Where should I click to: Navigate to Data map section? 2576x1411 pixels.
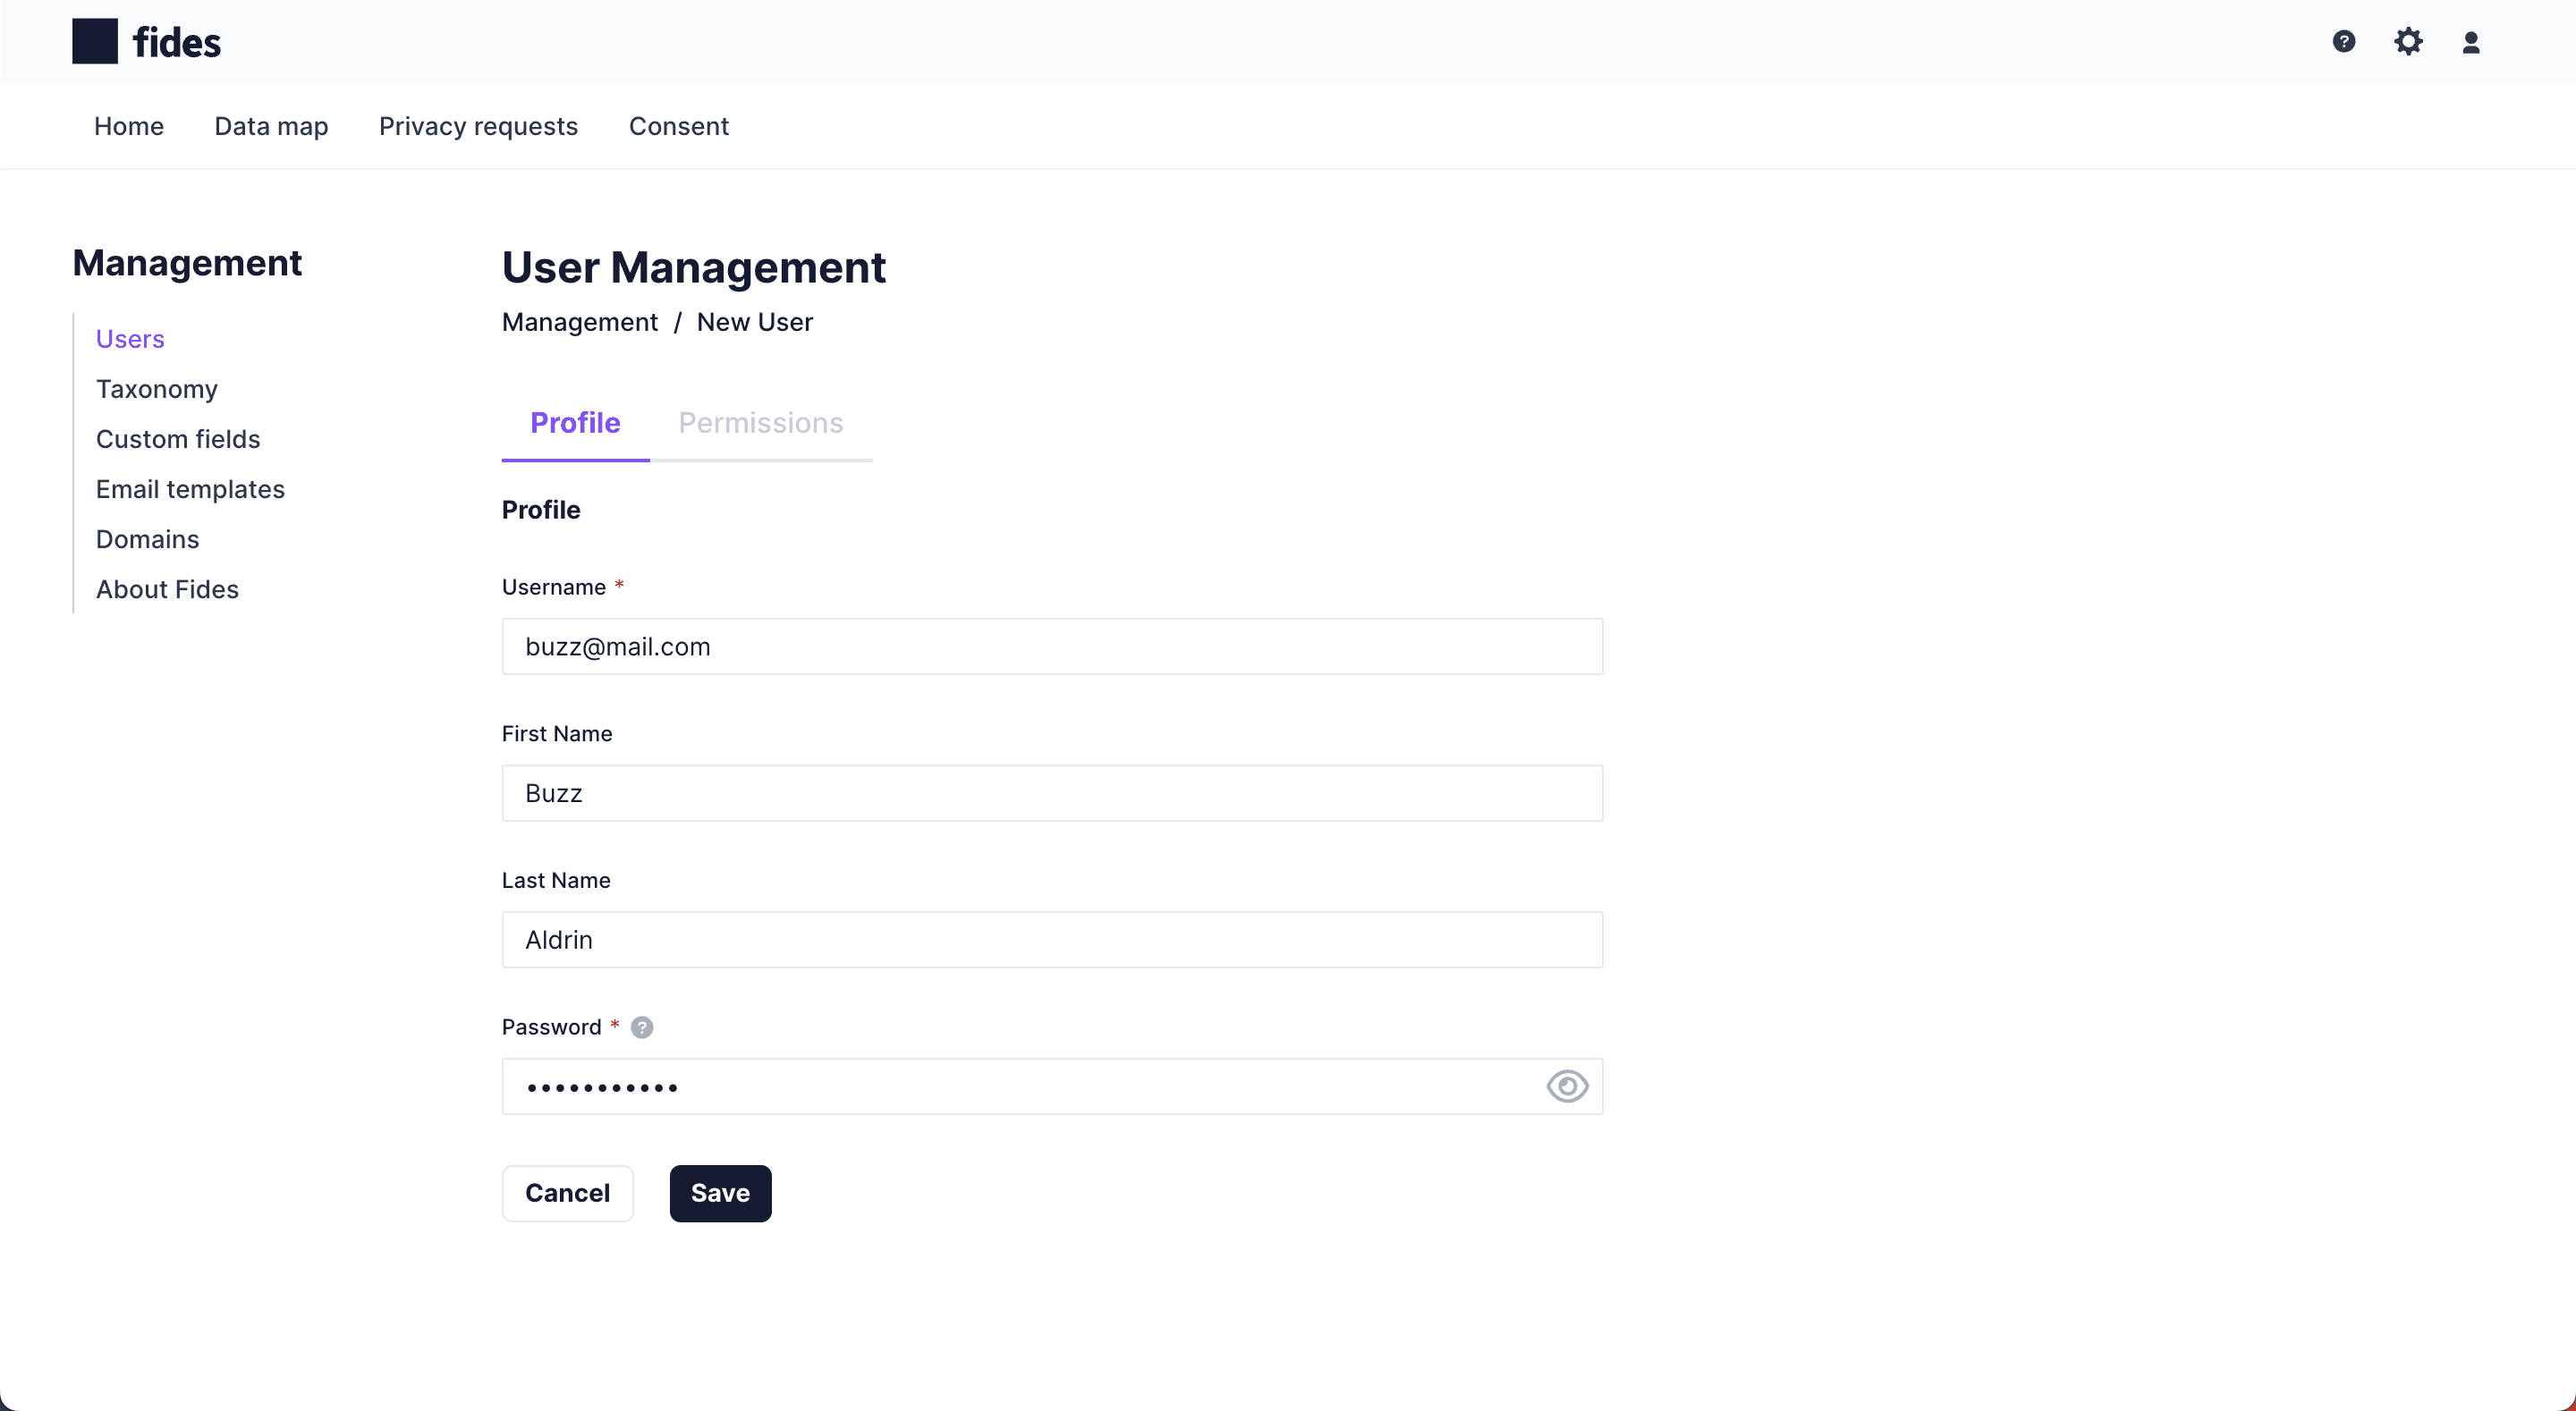pyautogui.click(x=271, y=125)
